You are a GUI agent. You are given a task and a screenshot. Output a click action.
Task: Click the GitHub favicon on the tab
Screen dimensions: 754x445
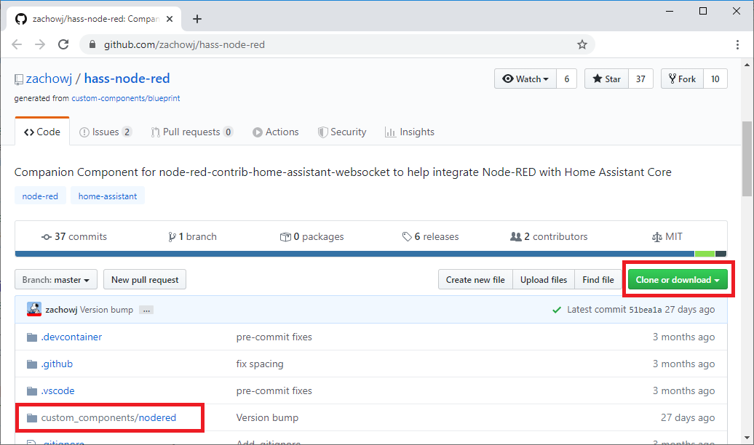[20, 19]
